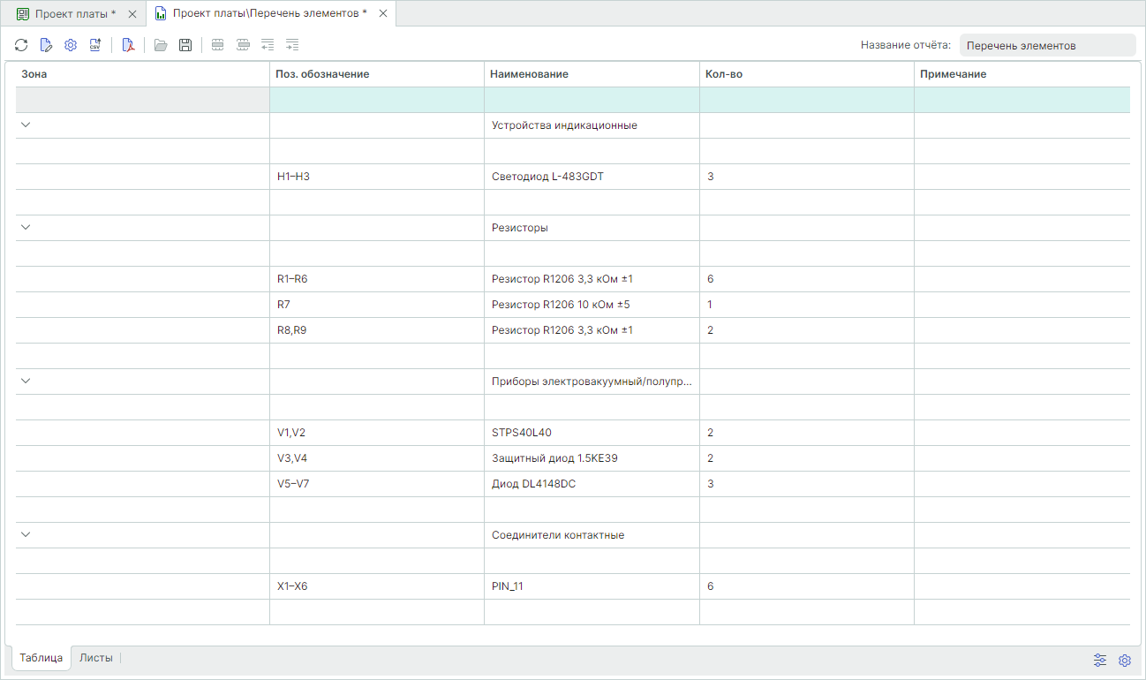Click the save floppy disk icon
Screen dimensions: 1146x680
pyautogui.click(x=185, y=45)
